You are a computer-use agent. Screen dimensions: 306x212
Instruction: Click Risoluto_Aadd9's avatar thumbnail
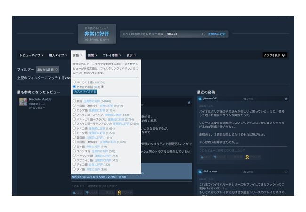[23, 101]
